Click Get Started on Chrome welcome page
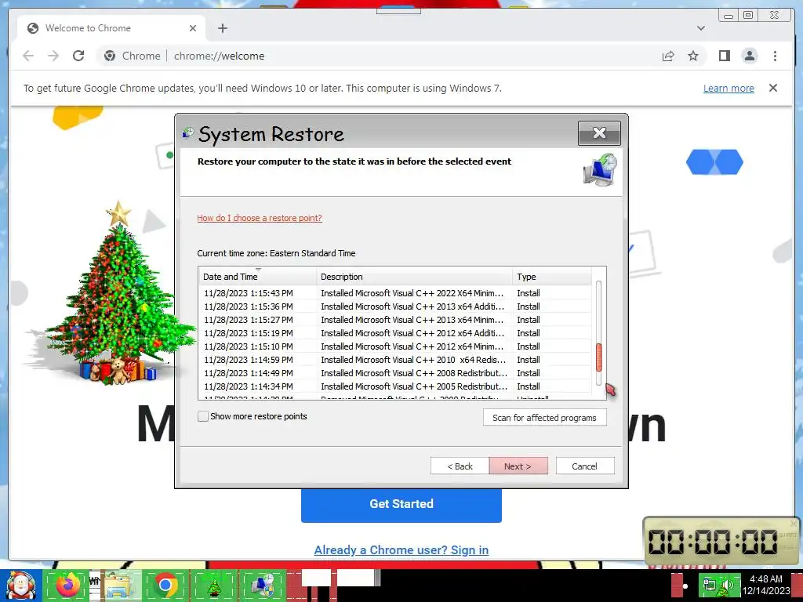 tap(401, 504)
